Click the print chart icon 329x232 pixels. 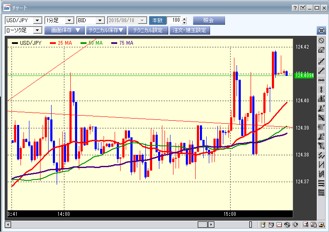321,30
